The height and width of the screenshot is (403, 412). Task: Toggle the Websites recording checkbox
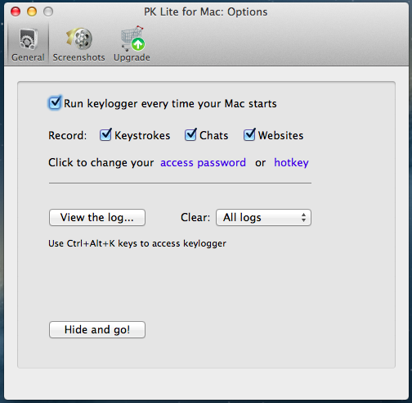[249, 134]
